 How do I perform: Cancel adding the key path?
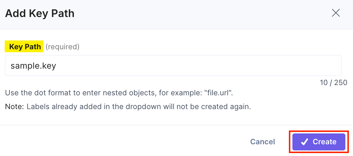(x=262, y=142)
